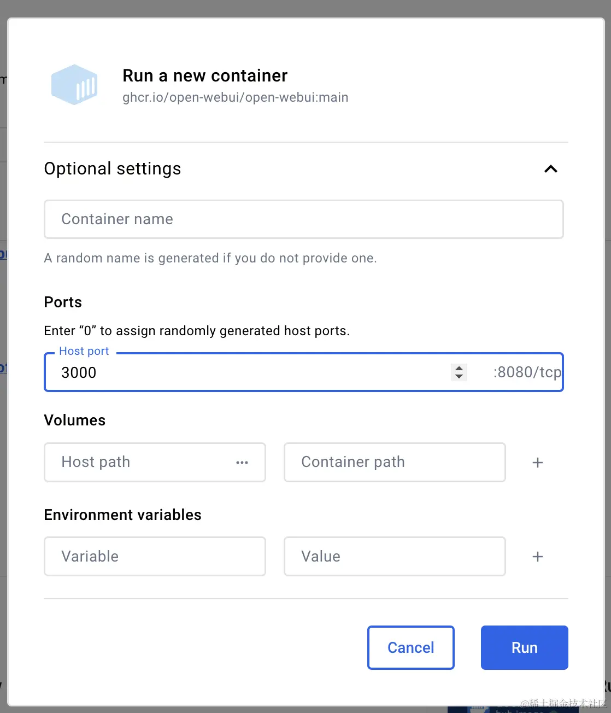Click the Environment variables heading
The height and width of the screenshot is (713, 611).
click(122, 515)
